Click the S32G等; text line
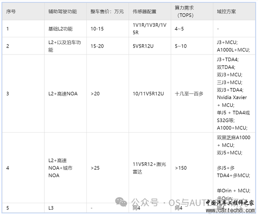 (226, 120)
